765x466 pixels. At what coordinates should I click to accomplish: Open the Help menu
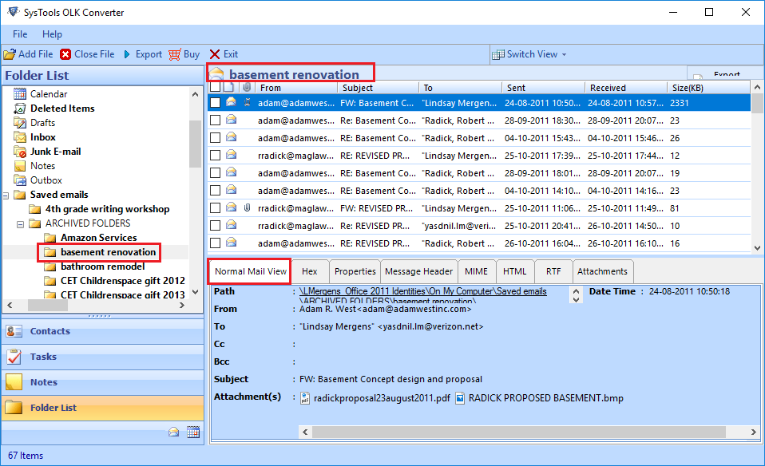pos(52,34)
